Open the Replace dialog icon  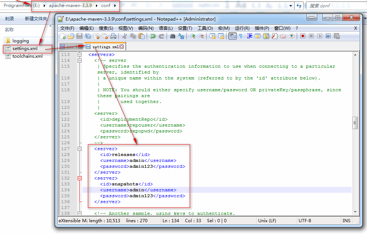(x=181, y=36)
